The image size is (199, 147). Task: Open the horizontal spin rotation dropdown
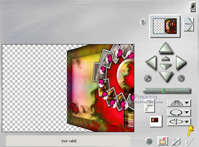[179, 122]
